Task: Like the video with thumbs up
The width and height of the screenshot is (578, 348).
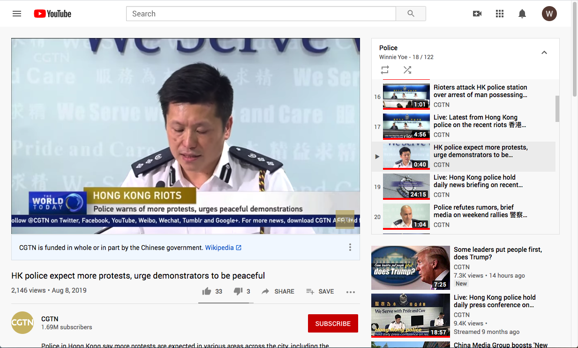Action: point(207,291)
